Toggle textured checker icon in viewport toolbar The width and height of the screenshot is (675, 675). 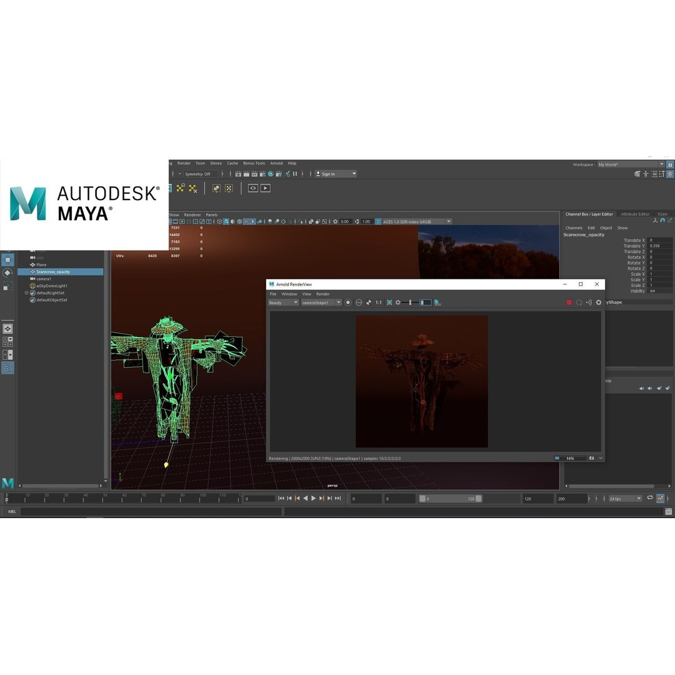click(x=246, y=222)
